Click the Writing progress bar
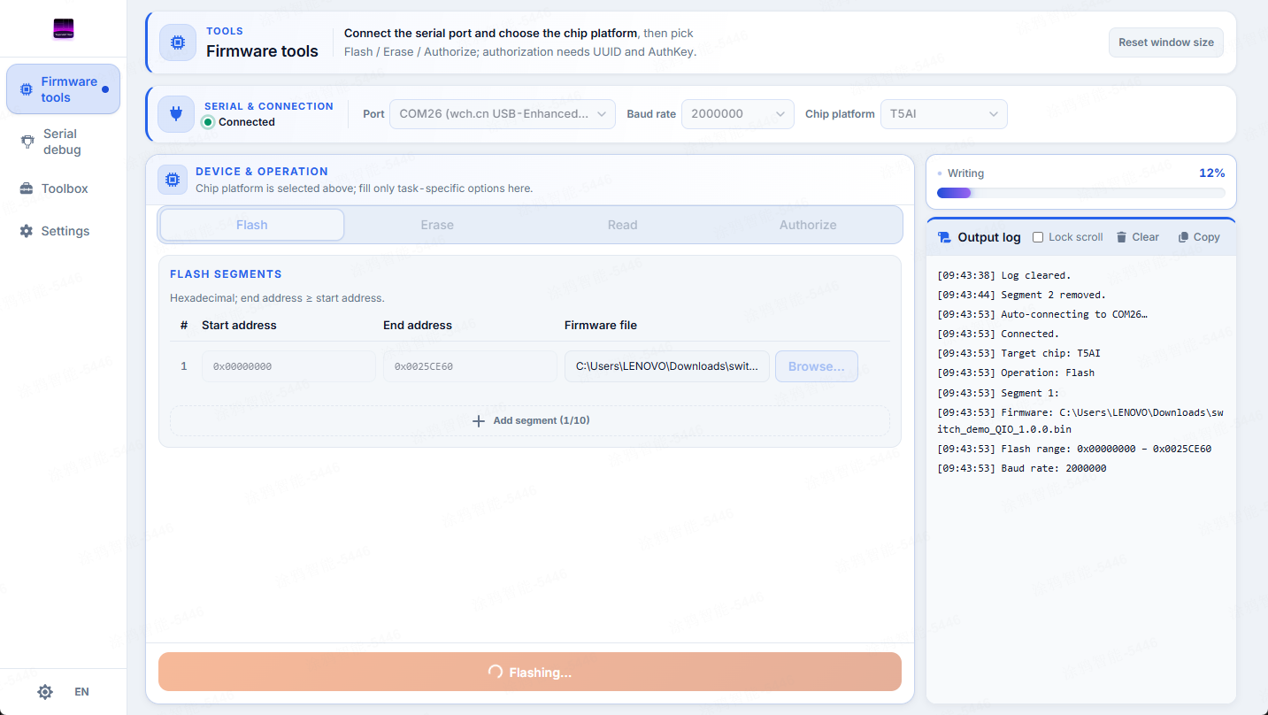Image resolution: width=1268 pixels, height=715 pixels. point(1081,193)
